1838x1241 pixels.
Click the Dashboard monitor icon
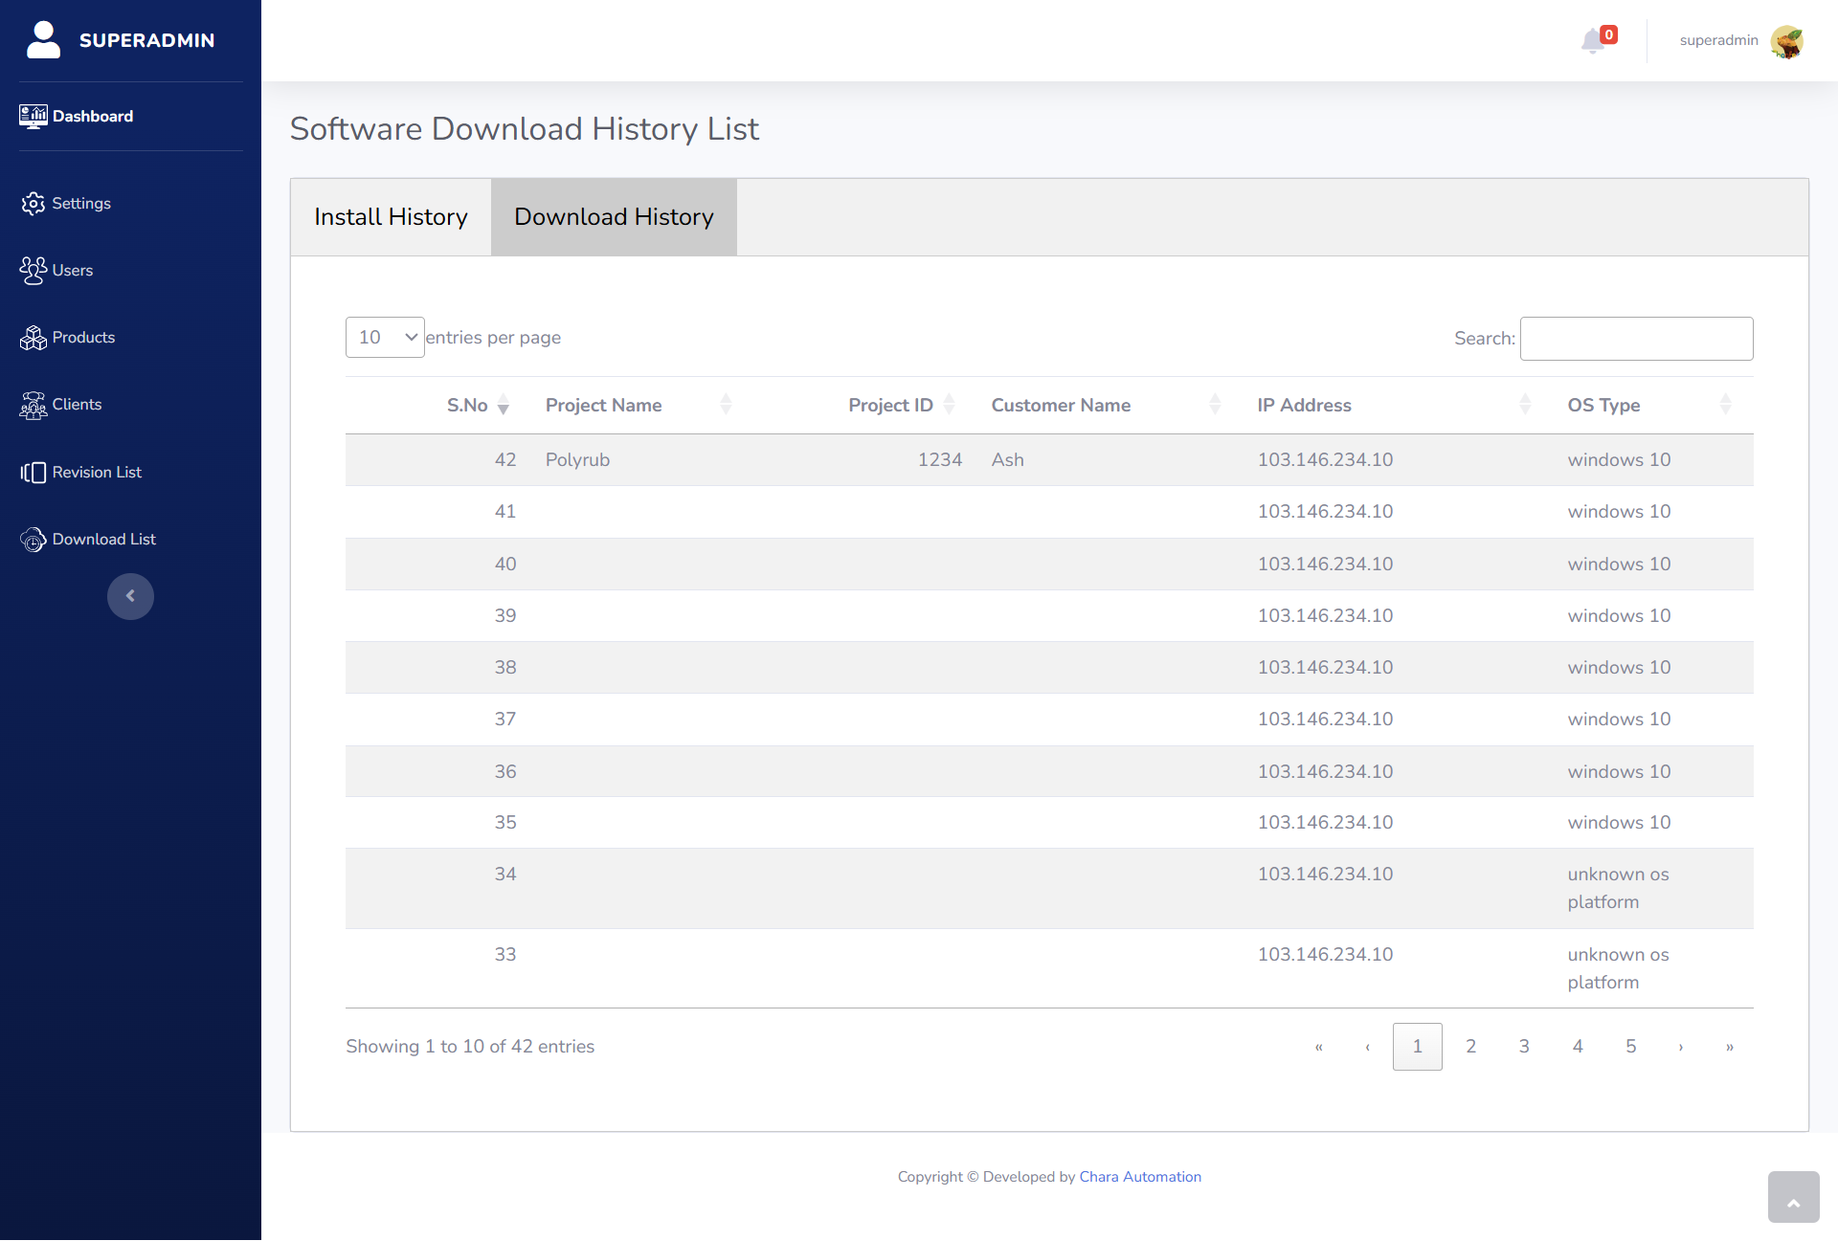pyautogui.click(x=33, y=117)
